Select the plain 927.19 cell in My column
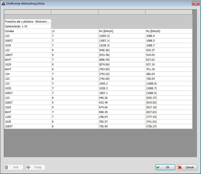This screenshot has width=201, height=174. [169, 64]
